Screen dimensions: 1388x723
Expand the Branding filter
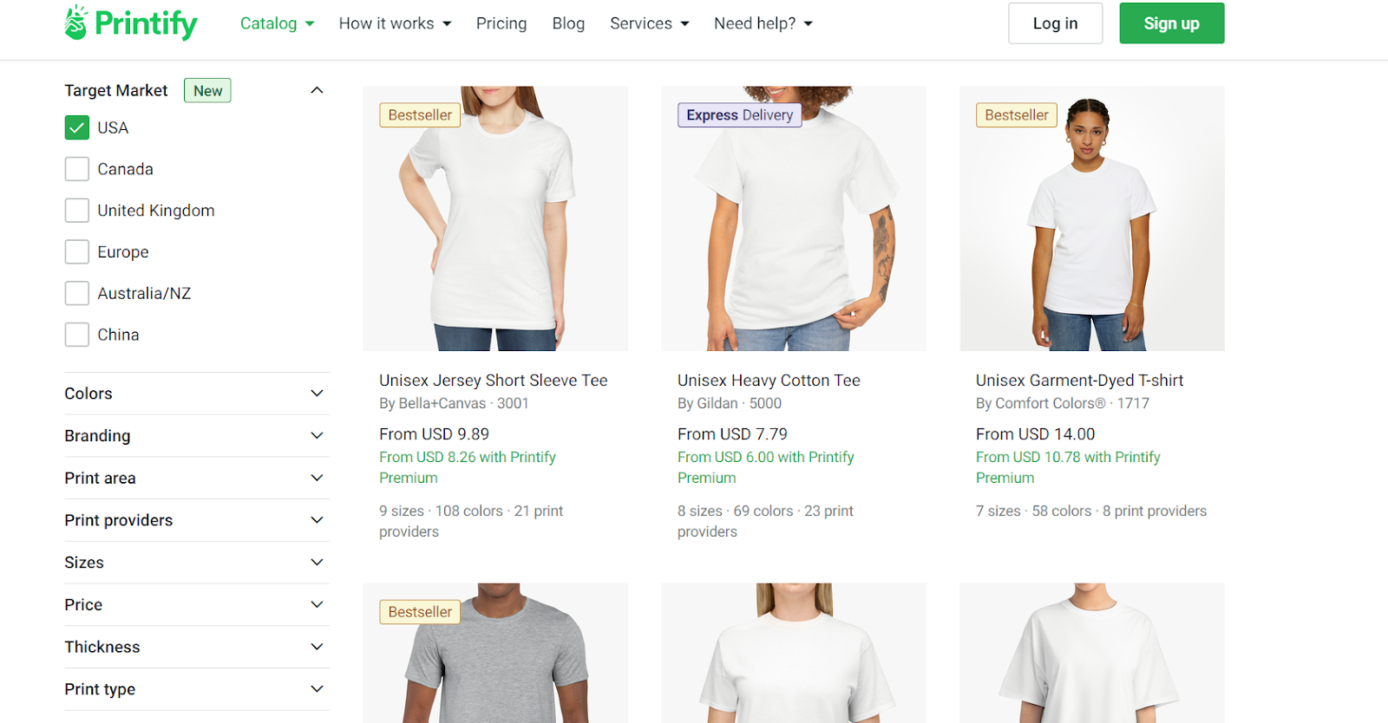(x=197, y=435)
